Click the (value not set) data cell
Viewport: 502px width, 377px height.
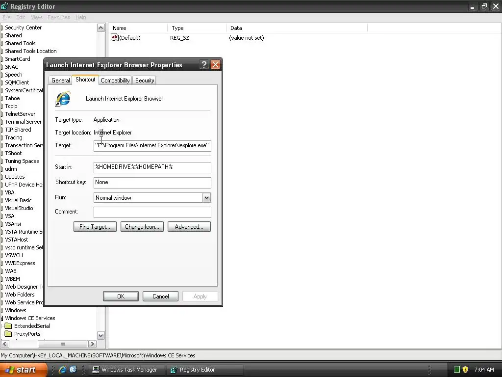click(247, 38)
